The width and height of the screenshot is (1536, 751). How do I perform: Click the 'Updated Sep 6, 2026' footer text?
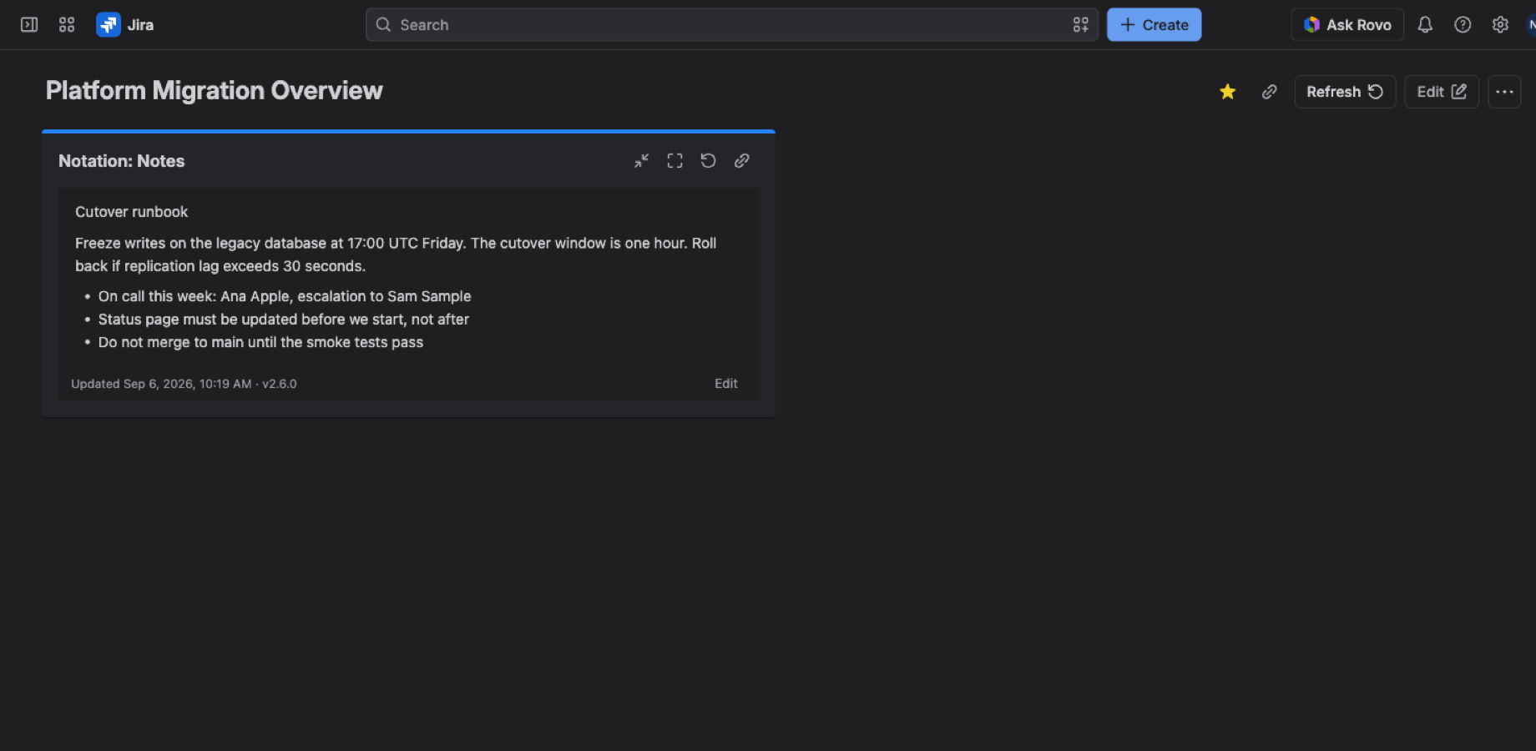pos(184,384)
